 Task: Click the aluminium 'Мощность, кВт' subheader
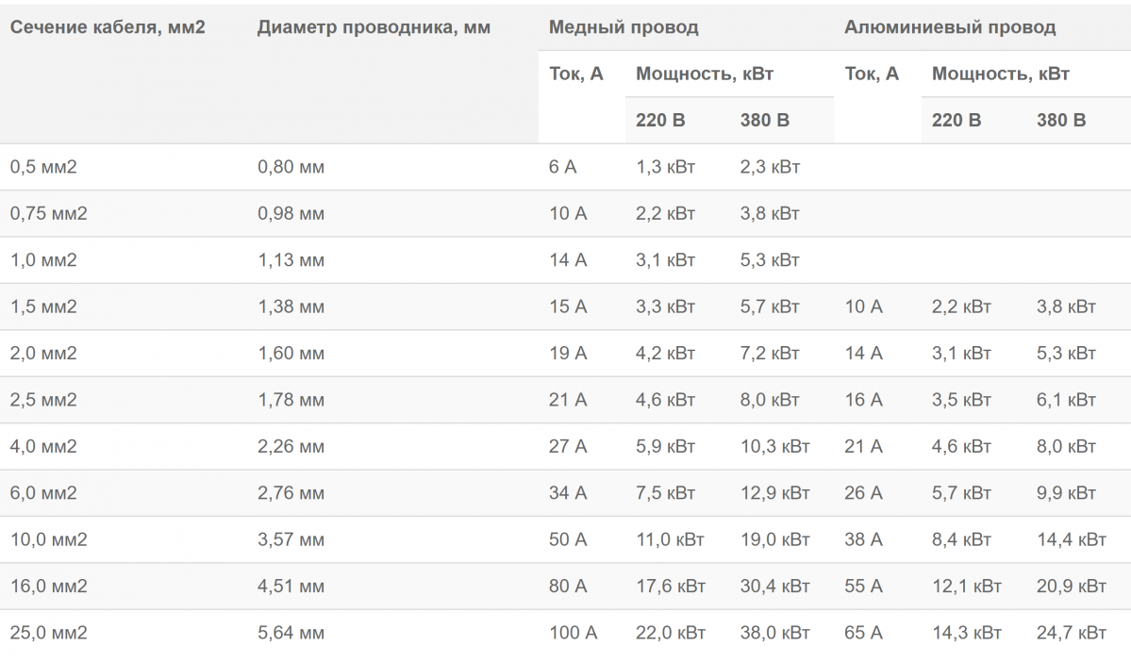pos(1001,74)
